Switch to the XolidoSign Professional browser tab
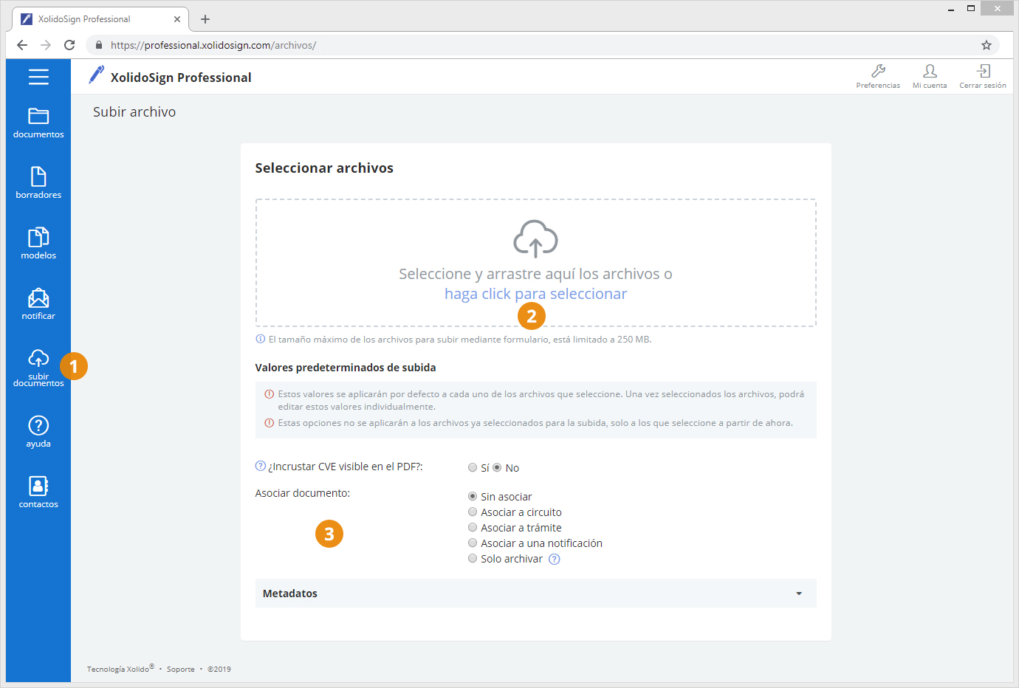The height and width of the screenshot is (688, 1019). (x=100, y=19)
